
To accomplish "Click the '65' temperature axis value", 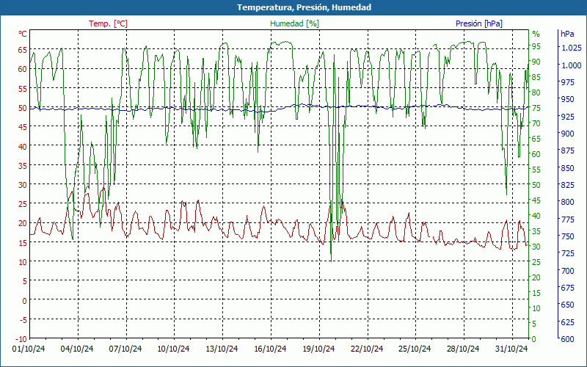I will (x=23, y=50).
